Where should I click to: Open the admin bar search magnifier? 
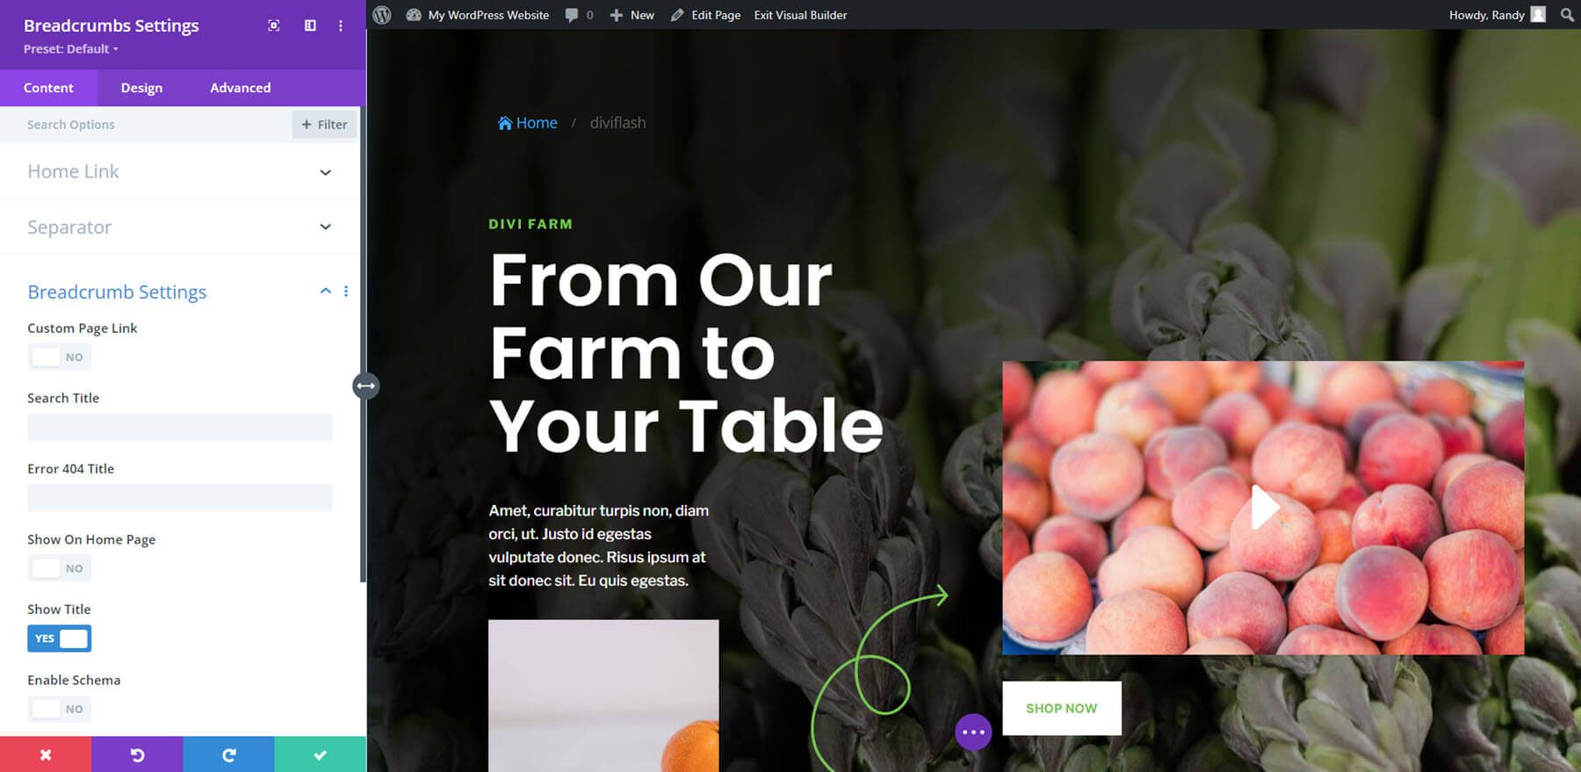coord(1567,15)
